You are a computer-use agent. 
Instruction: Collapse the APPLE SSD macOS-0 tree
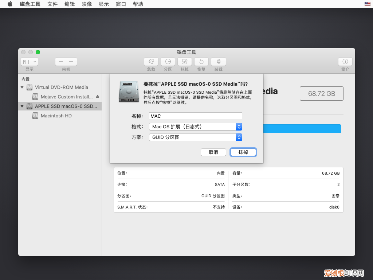coord(22,106)
